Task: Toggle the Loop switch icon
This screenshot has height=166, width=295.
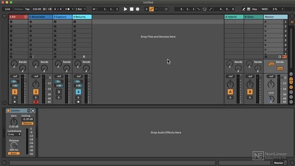Action: (205, 9)
